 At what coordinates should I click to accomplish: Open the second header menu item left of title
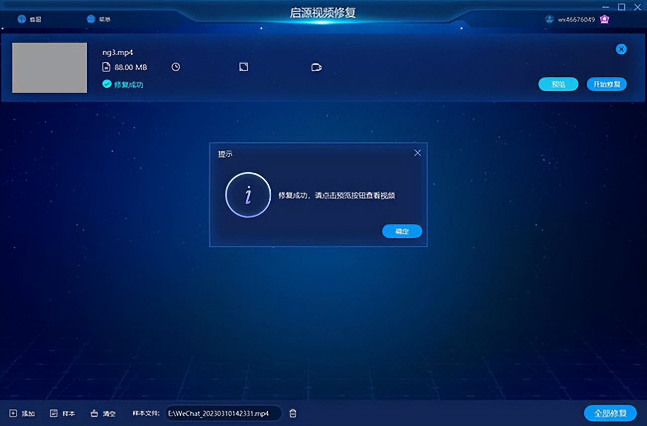point(99,19)
